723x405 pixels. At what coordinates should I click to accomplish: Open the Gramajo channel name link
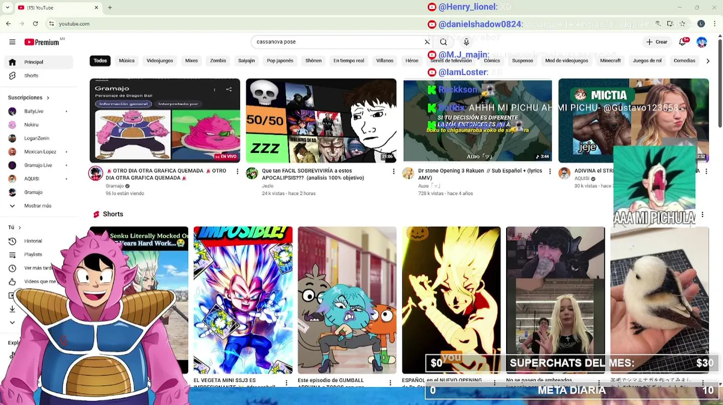114,186
